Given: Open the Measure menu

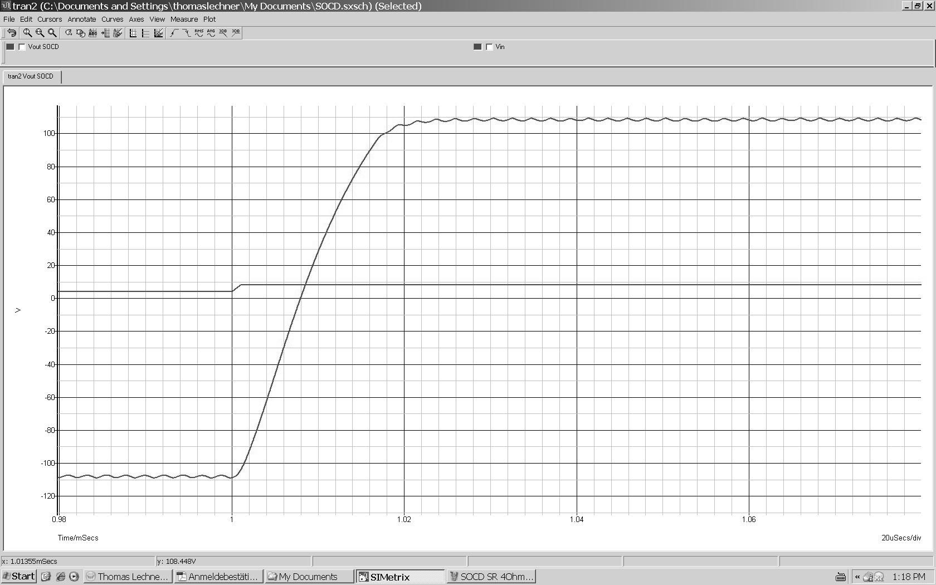Looking at the screenshot, I should pyautogui.click(x=184, y=19).
